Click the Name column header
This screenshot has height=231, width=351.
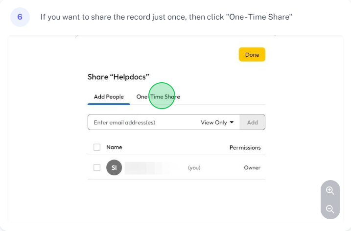click(114, 147)
